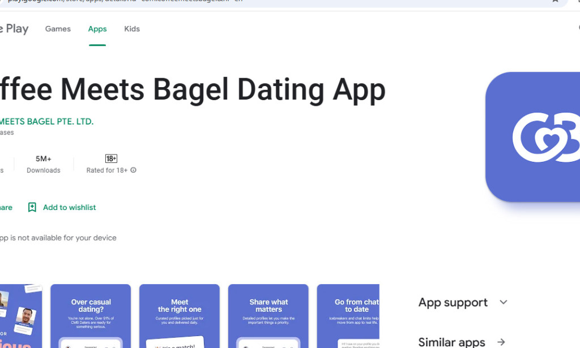Open the Kids section

click(131, 28)
